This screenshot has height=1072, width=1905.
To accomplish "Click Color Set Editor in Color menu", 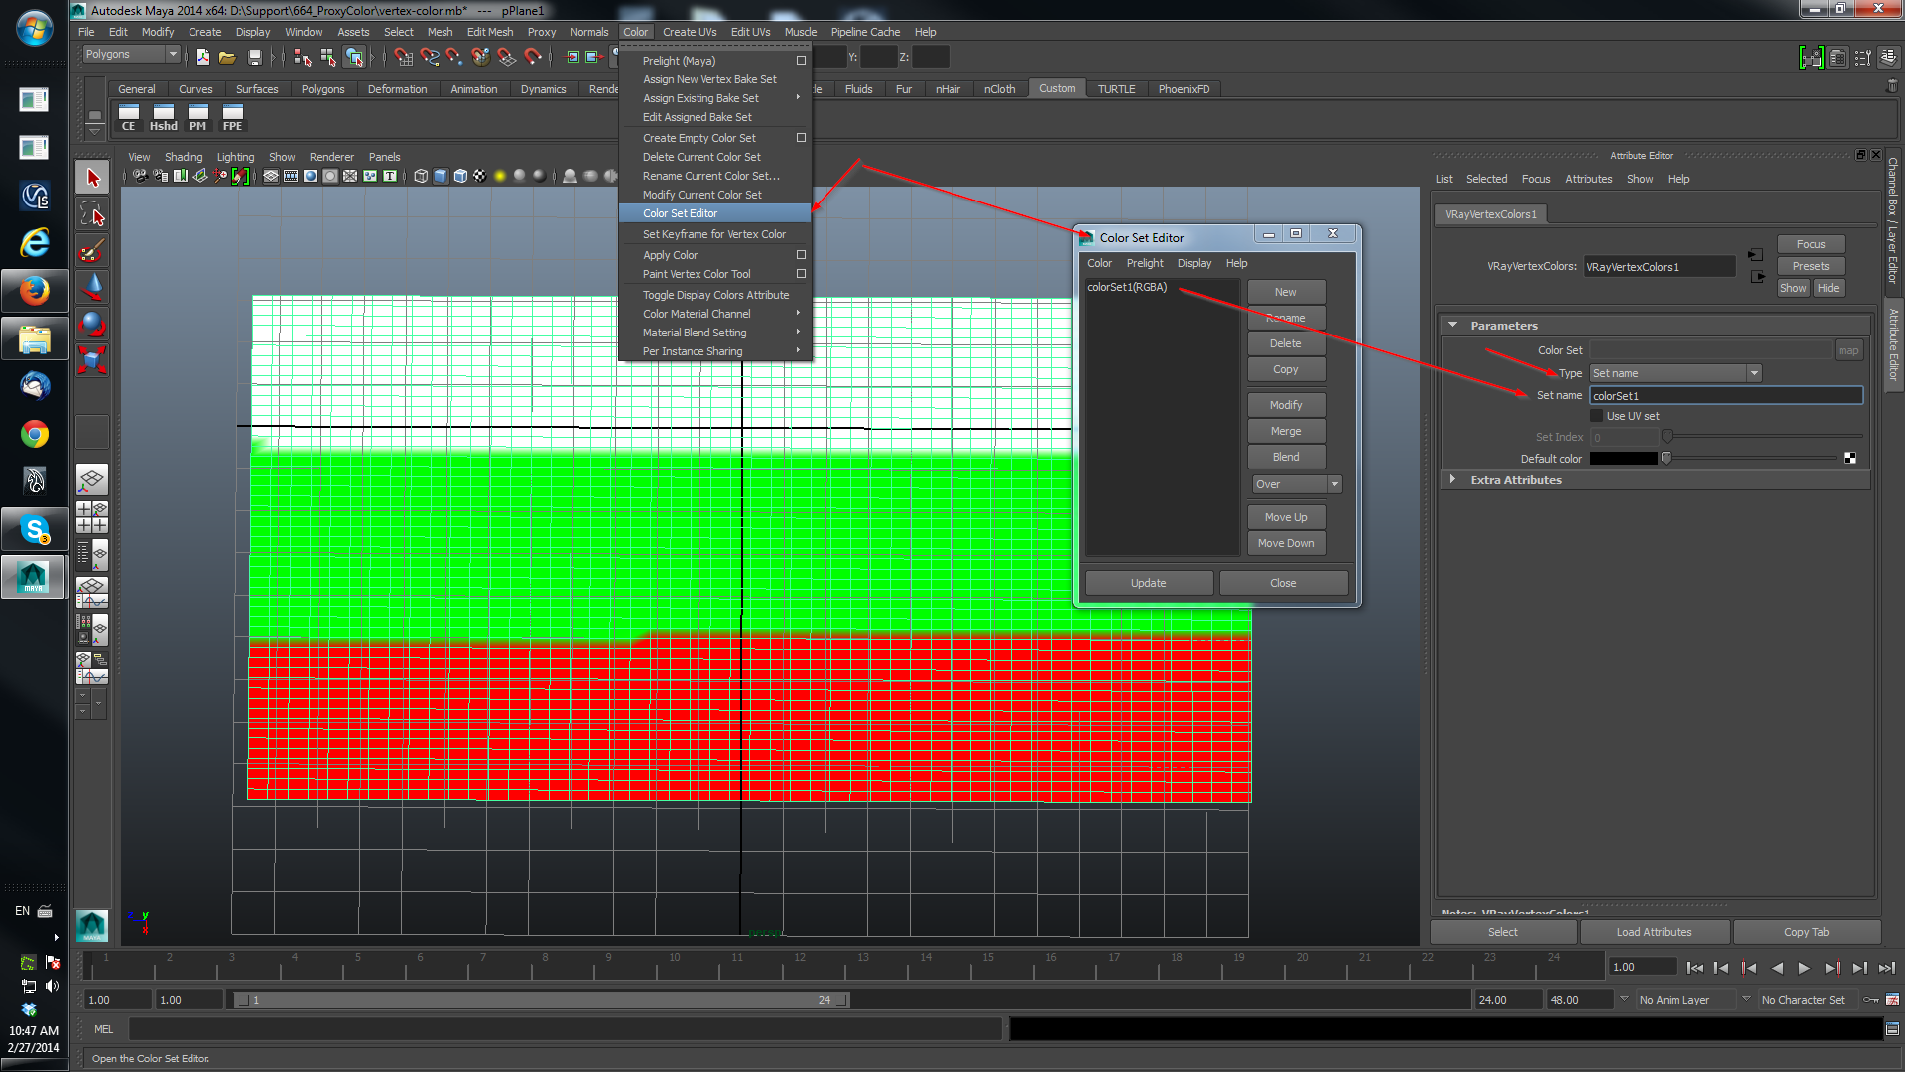I will point(681,213).
